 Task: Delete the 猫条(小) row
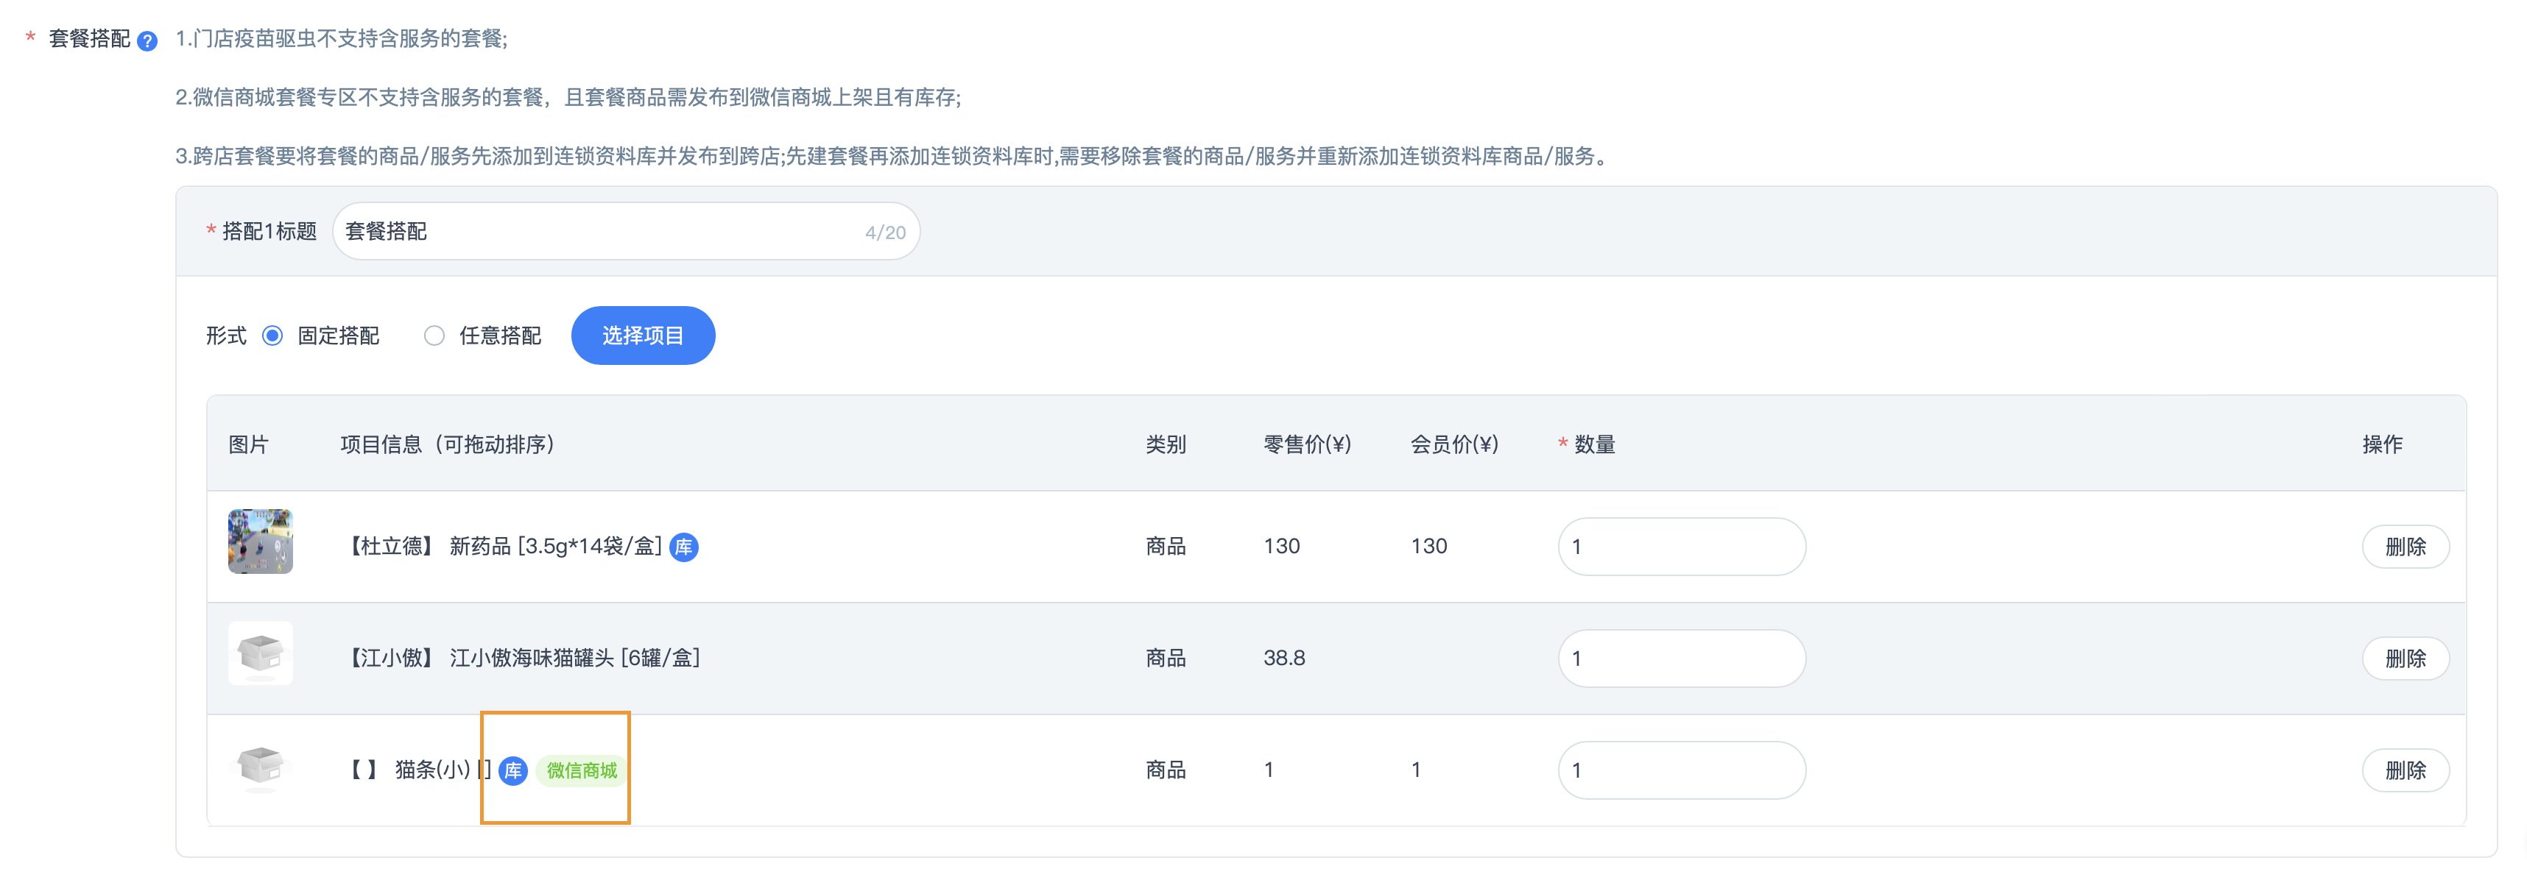click(x=2404, y=770)
